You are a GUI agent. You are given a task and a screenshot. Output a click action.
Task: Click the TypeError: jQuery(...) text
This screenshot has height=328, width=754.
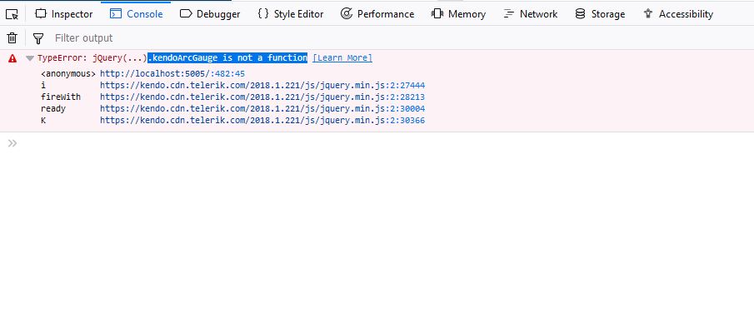coord(92,58)
